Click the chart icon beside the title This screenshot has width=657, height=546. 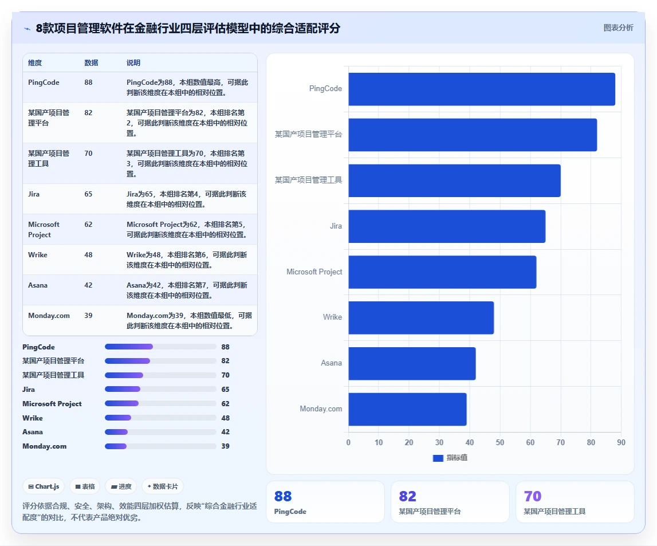(x=27, y=29)
